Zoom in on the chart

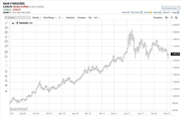pos(6,76)
